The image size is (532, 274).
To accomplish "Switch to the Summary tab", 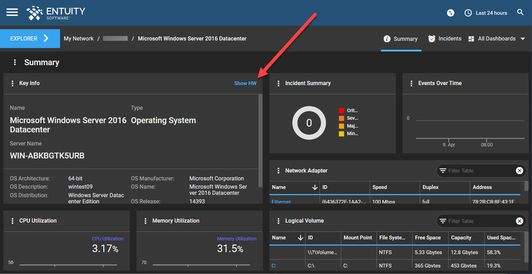I will pos(401,39).
